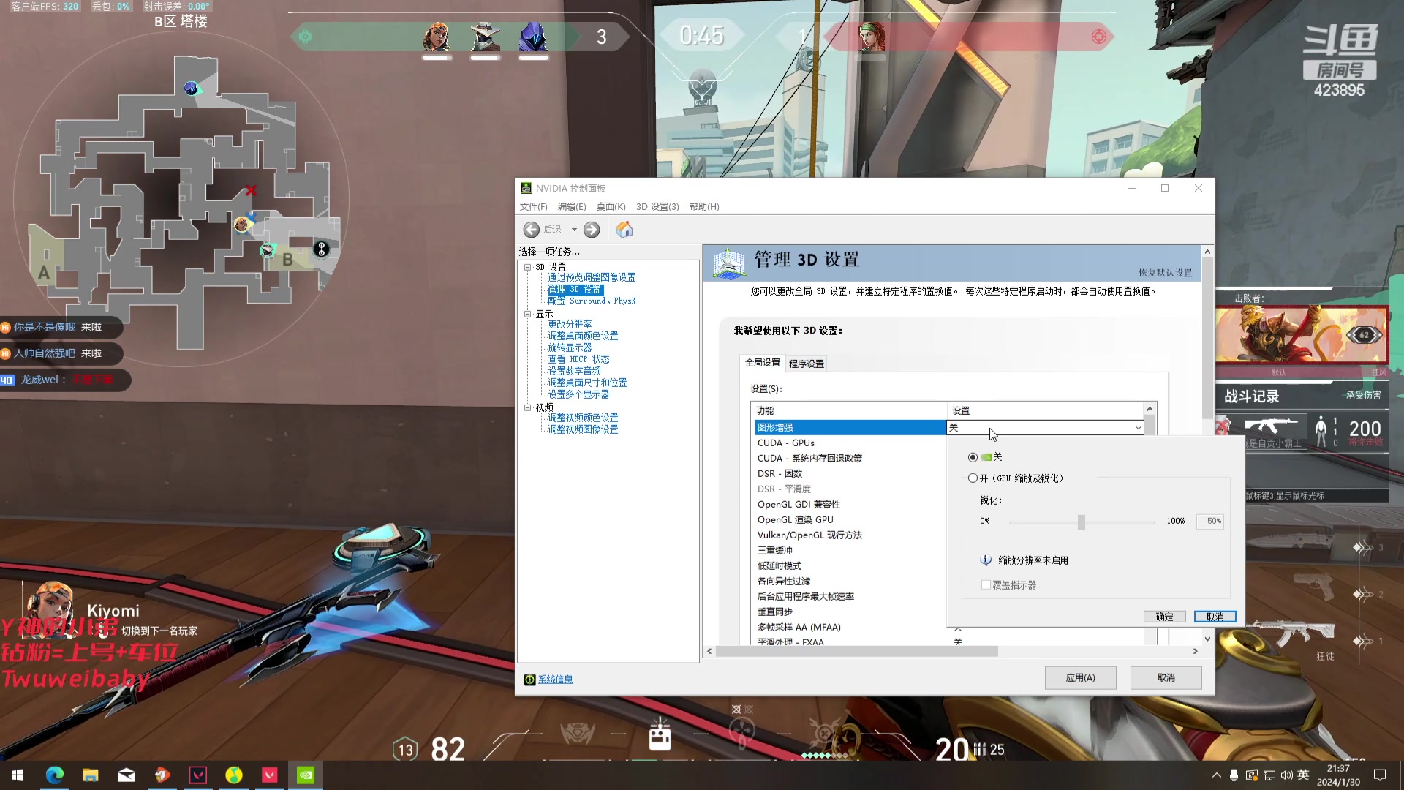Select 配置 Surround、PhysX tree item
The height and width of the screenshot is (790, 1404).
(592, 301)
